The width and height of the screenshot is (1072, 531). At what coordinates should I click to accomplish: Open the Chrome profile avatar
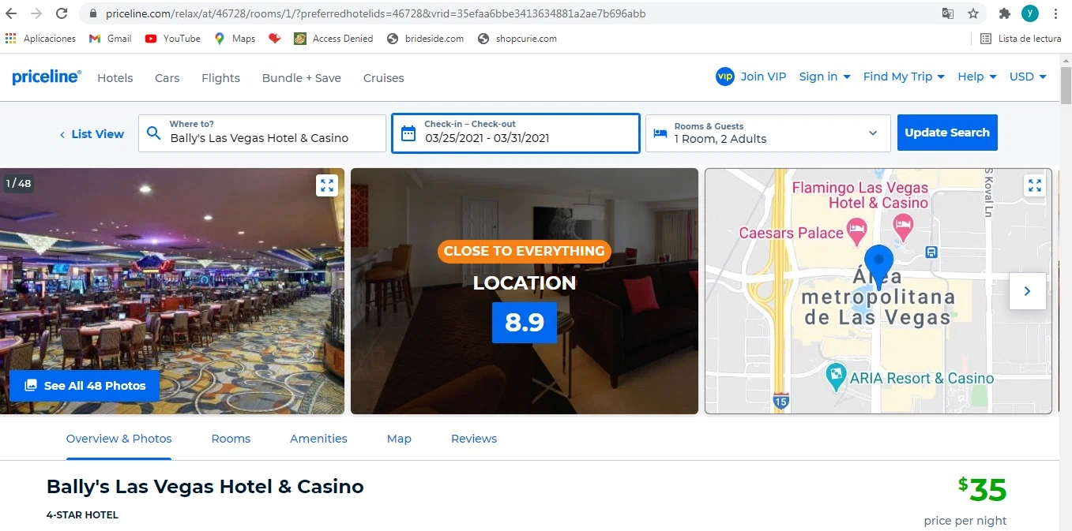click(1029, 13)
